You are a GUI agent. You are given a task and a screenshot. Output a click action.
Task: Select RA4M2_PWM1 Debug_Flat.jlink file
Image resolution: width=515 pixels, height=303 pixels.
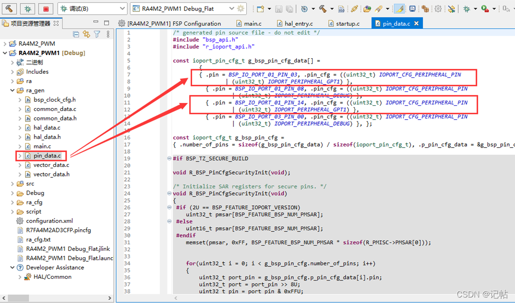pos(68,249)
